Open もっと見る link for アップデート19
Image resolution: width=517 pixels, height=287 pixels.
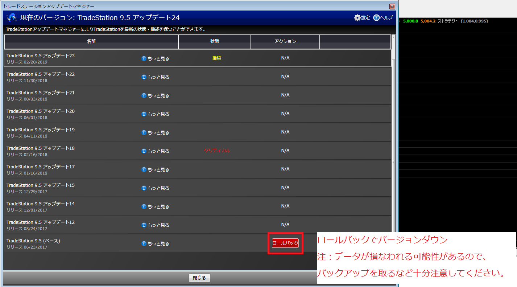coord(158,132)
